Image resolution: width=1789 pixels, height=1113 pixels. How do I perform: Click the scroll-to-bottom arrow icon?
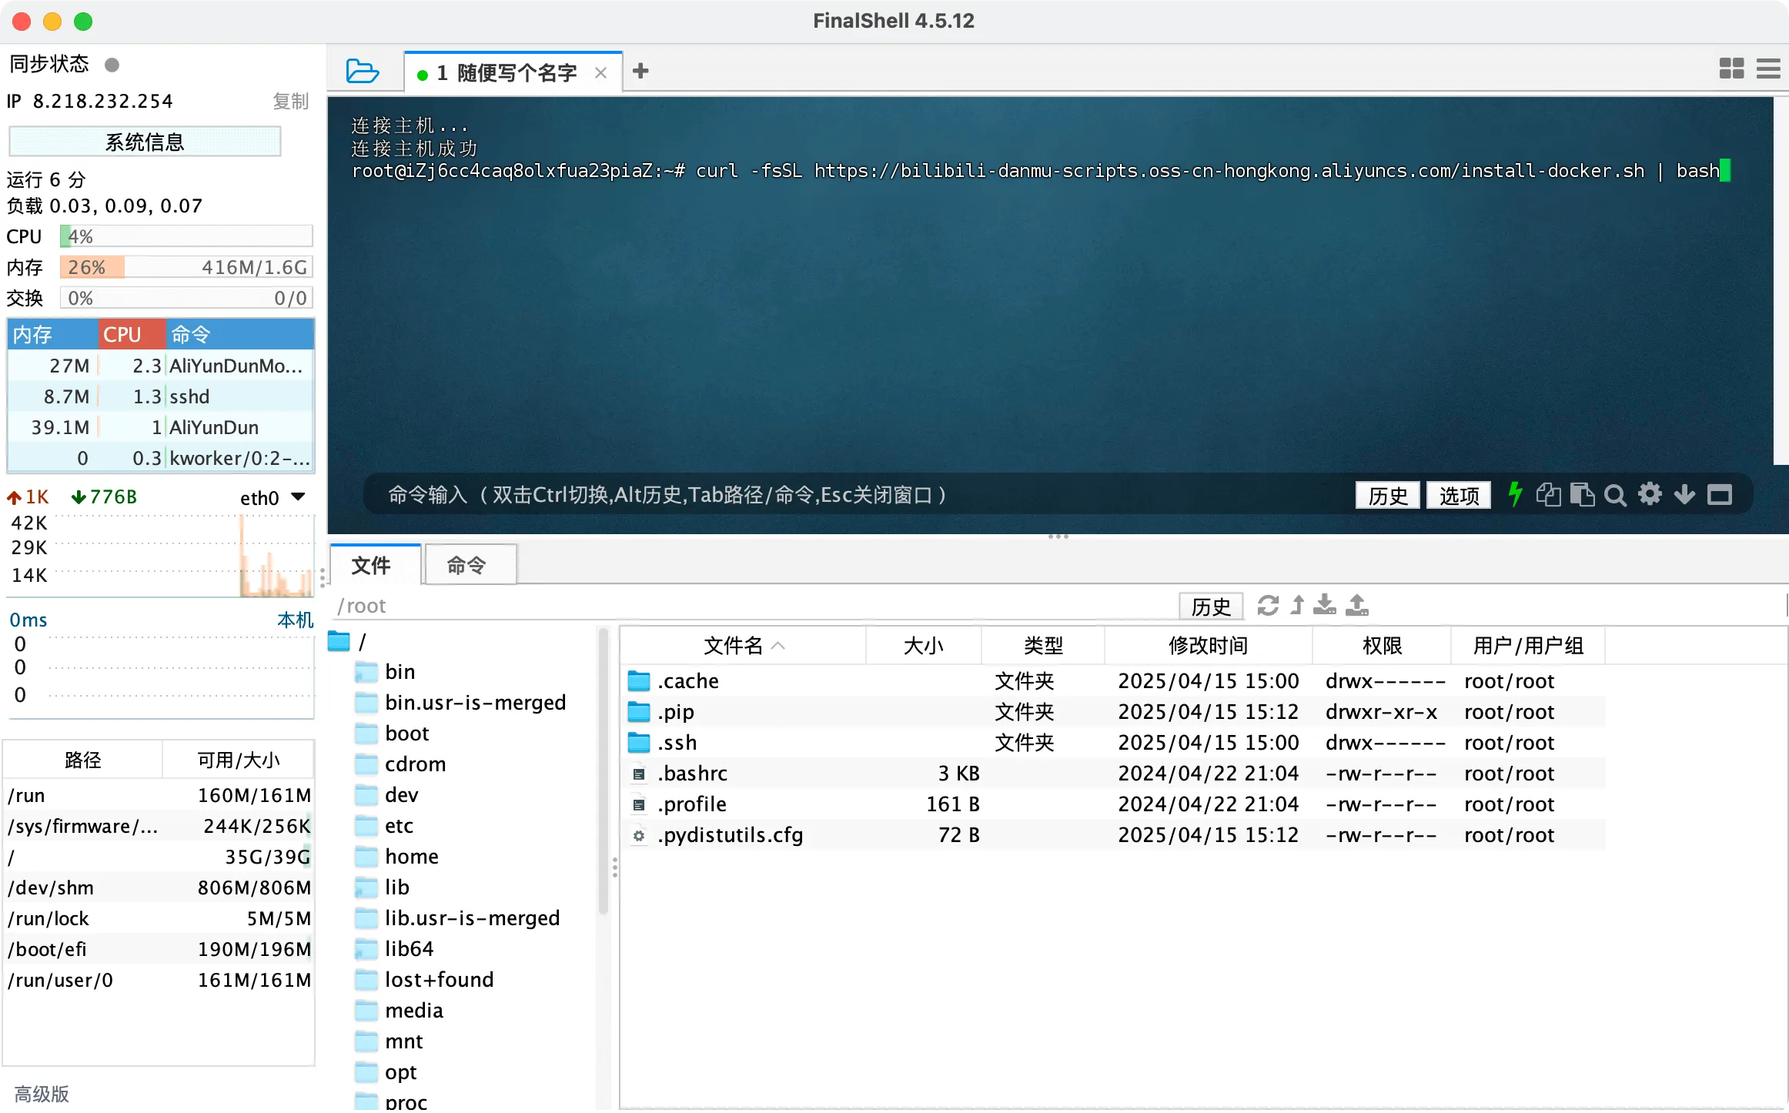[x=1684, y=494]
